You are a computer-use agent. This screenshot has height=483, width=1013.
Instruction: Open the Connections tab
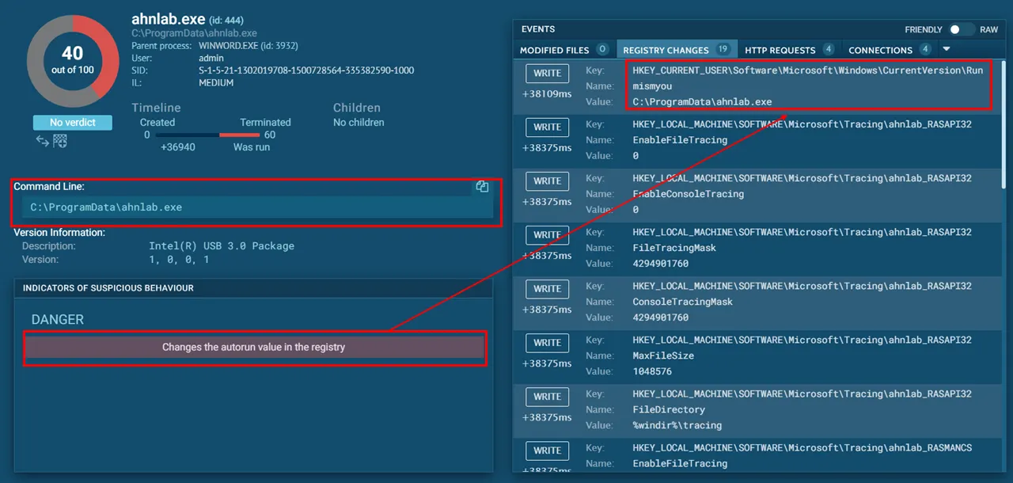(x=890, y=50)
